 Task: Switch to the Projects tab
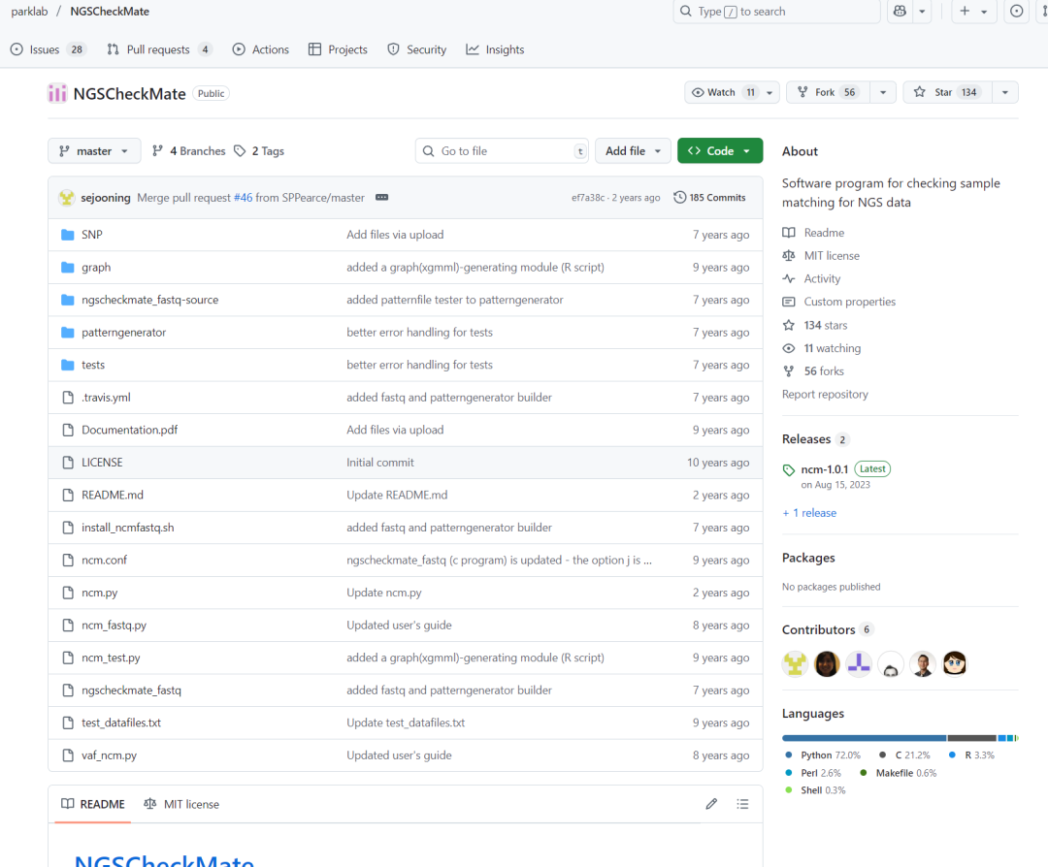[338, 49]
